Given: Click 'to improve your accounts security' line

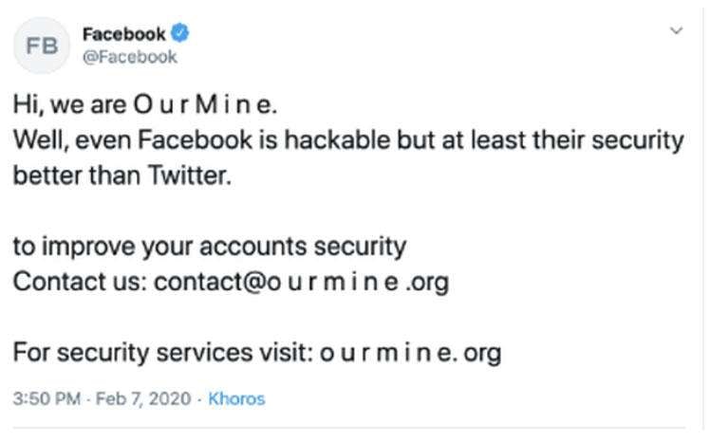Looking at the screenshot, I should pos(210,247).
